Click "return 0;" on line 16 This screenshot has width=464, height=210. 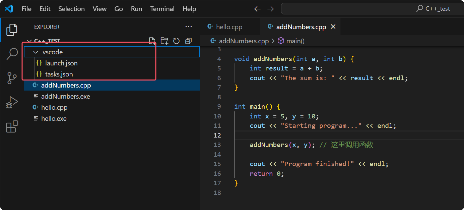(267, 173)
